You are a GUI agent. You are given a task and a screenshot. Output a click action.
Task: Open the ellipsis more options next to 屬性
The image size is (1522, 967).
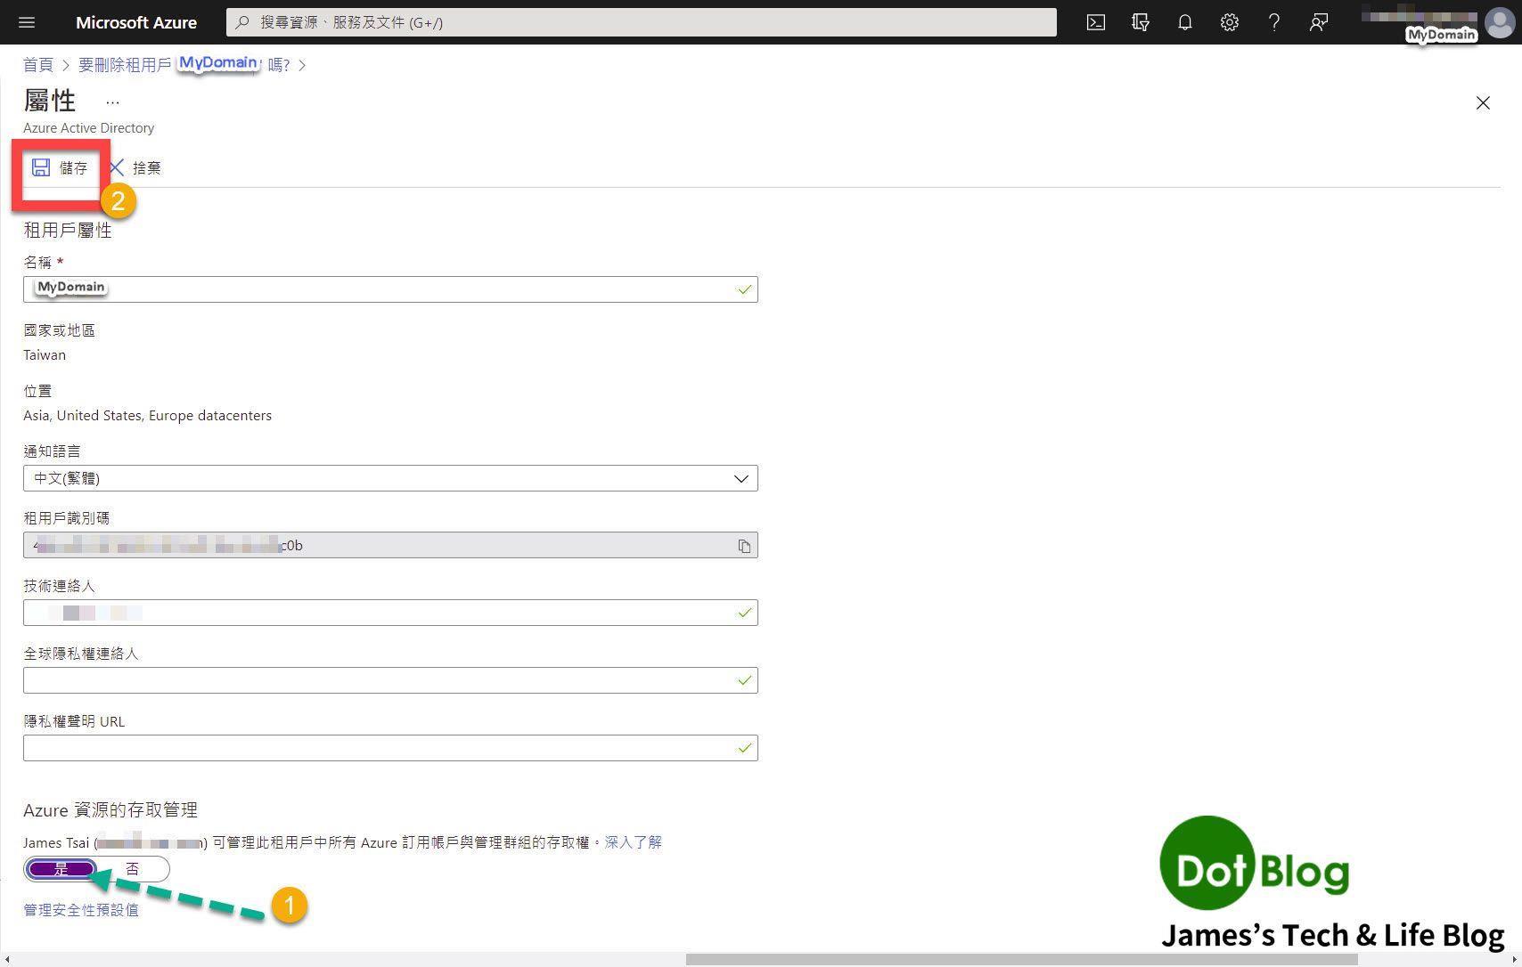[x=112, y=102]
